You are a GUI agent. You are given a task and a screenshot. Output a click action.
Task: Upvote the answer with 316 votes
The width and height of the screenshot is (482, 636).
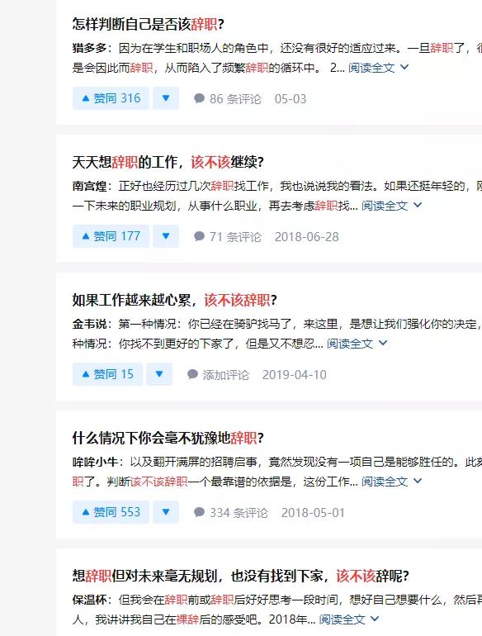[111, 98]
